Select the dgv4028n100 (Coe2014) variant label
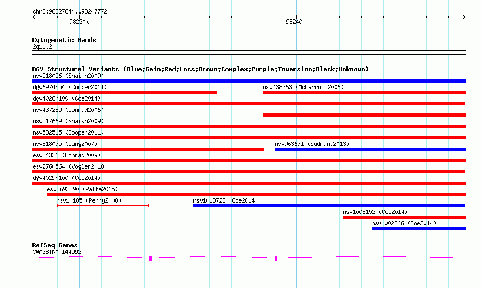The height and width of the screenshot is (288, 481). click(x=66, y=98)
